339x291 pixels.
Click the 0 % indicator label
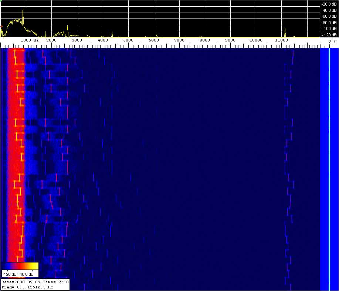click(x=332, y=41)
